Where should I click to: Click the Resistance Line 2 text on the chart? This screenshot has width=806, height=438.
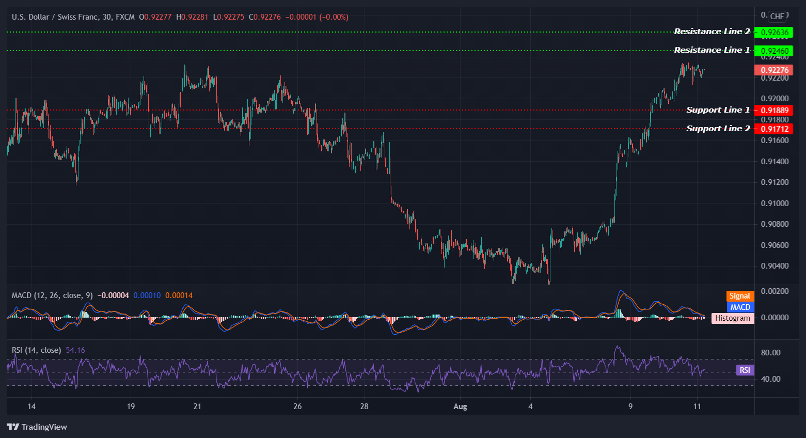(713, 32)
